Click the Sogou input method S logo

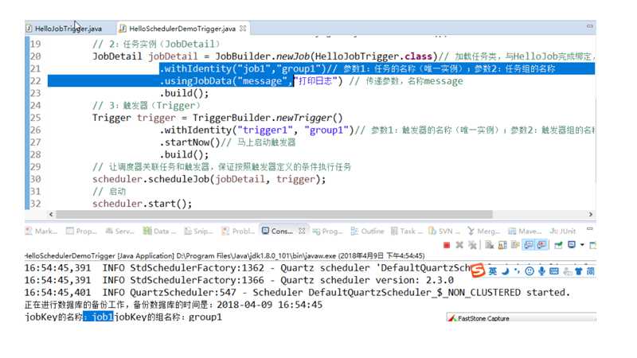tap(478, 270)
